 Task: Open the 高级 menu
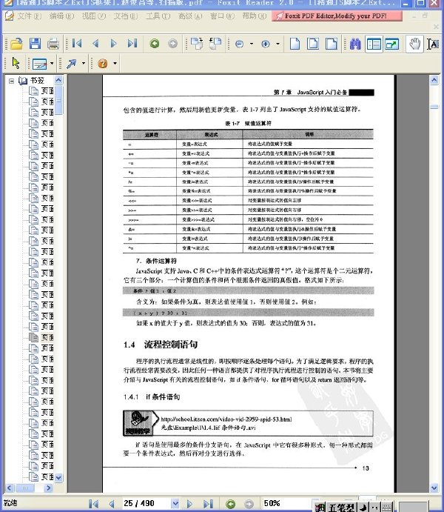pos(190,16)
